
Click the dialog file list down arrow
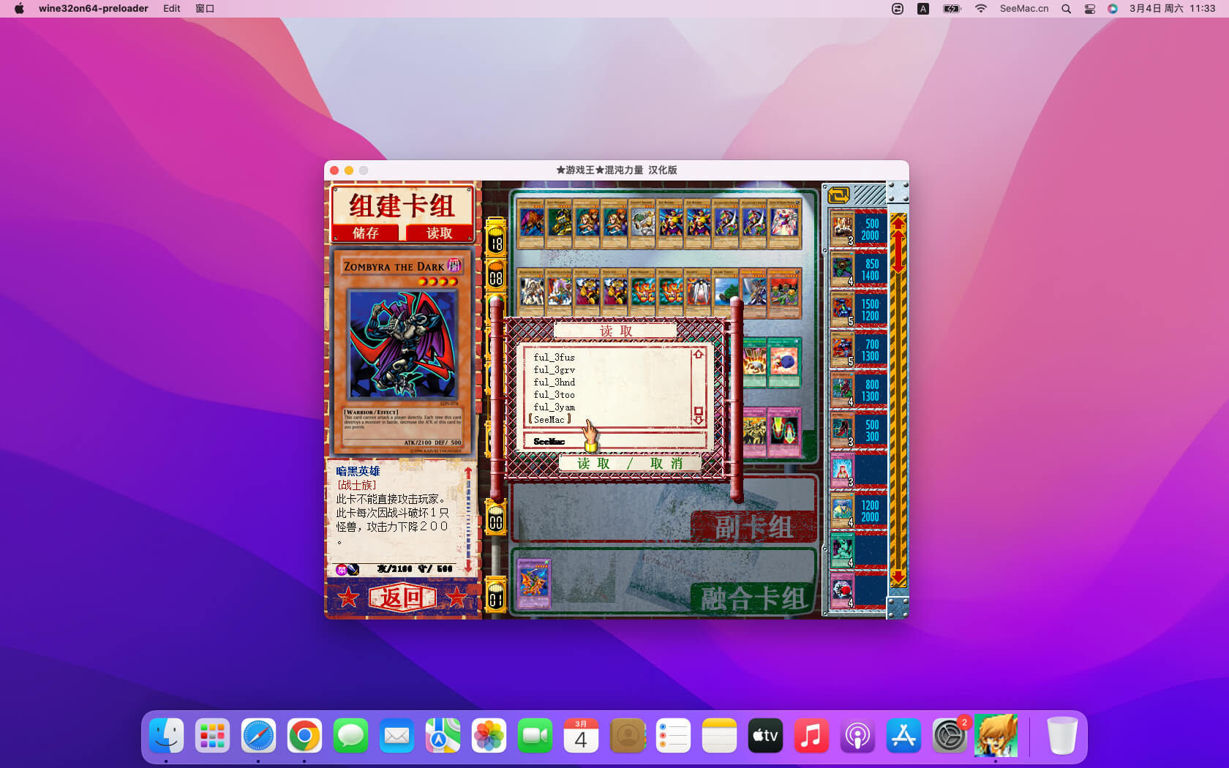pyautogui.click(x=699, y=421)
